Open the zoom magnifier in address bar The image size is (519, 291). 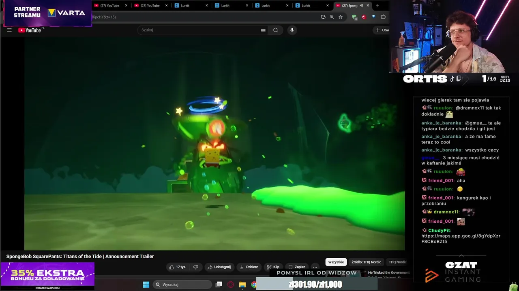(x=332, y=17)
